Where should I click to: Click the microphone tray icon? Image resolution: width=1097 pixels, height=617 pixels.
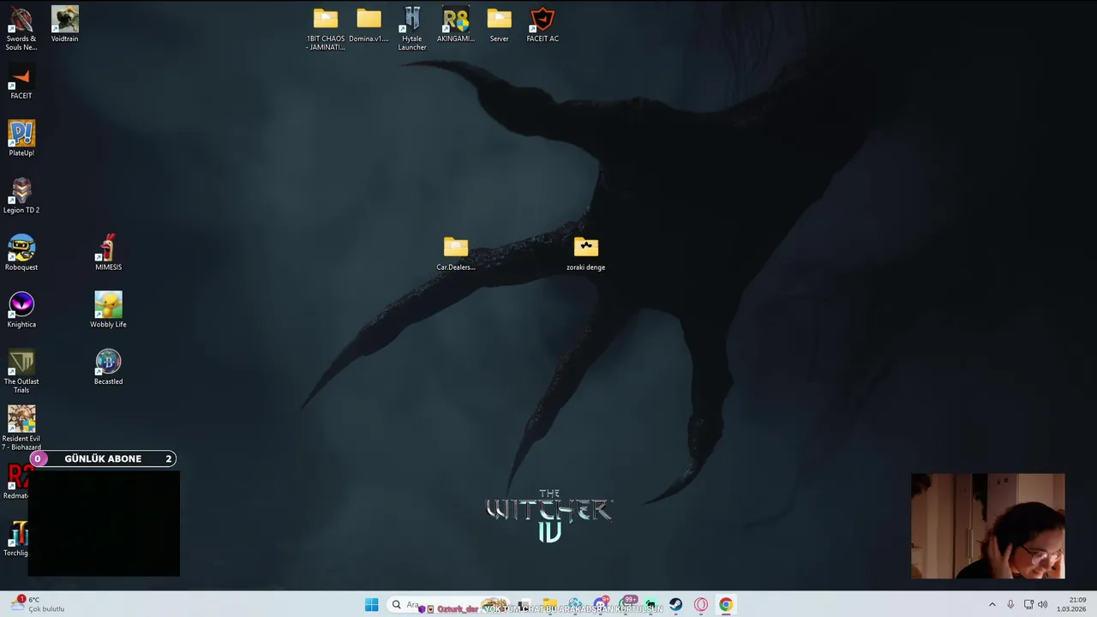[x=1010, y=605]
